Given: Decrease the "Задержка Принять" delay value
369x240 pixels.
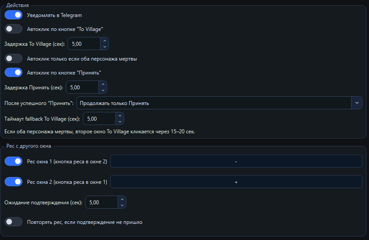Looking at the screenshot, I should point(103,90).
